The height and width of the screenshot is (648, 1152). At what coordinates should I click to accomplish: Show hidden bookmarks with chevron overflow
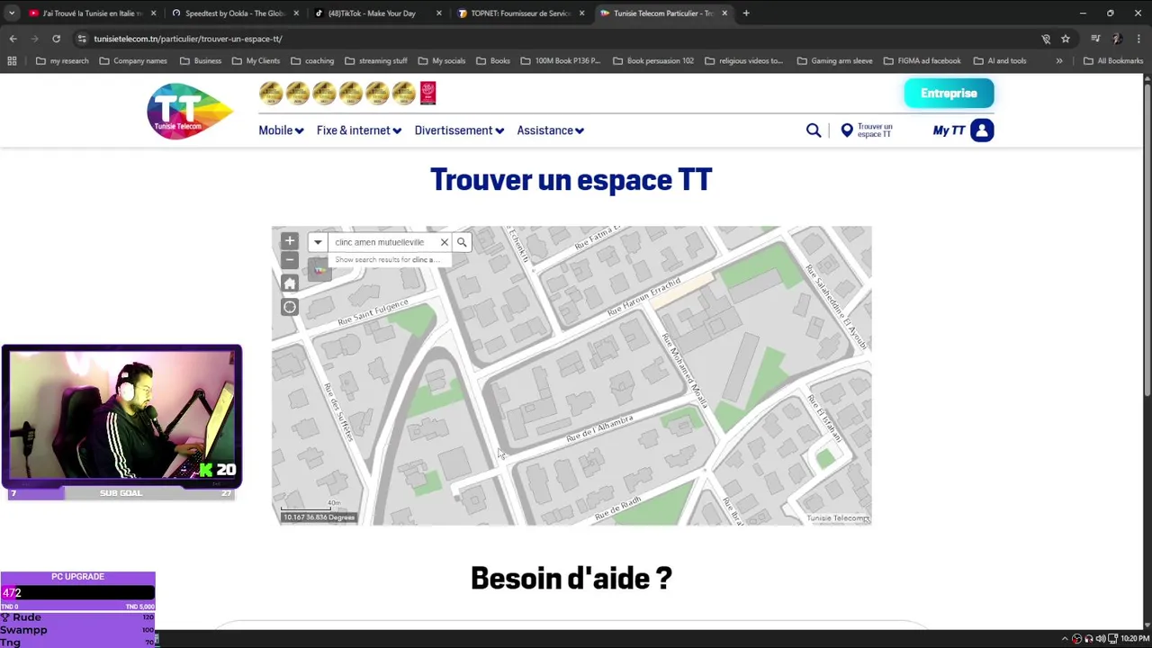click(x=1059, y=61)
